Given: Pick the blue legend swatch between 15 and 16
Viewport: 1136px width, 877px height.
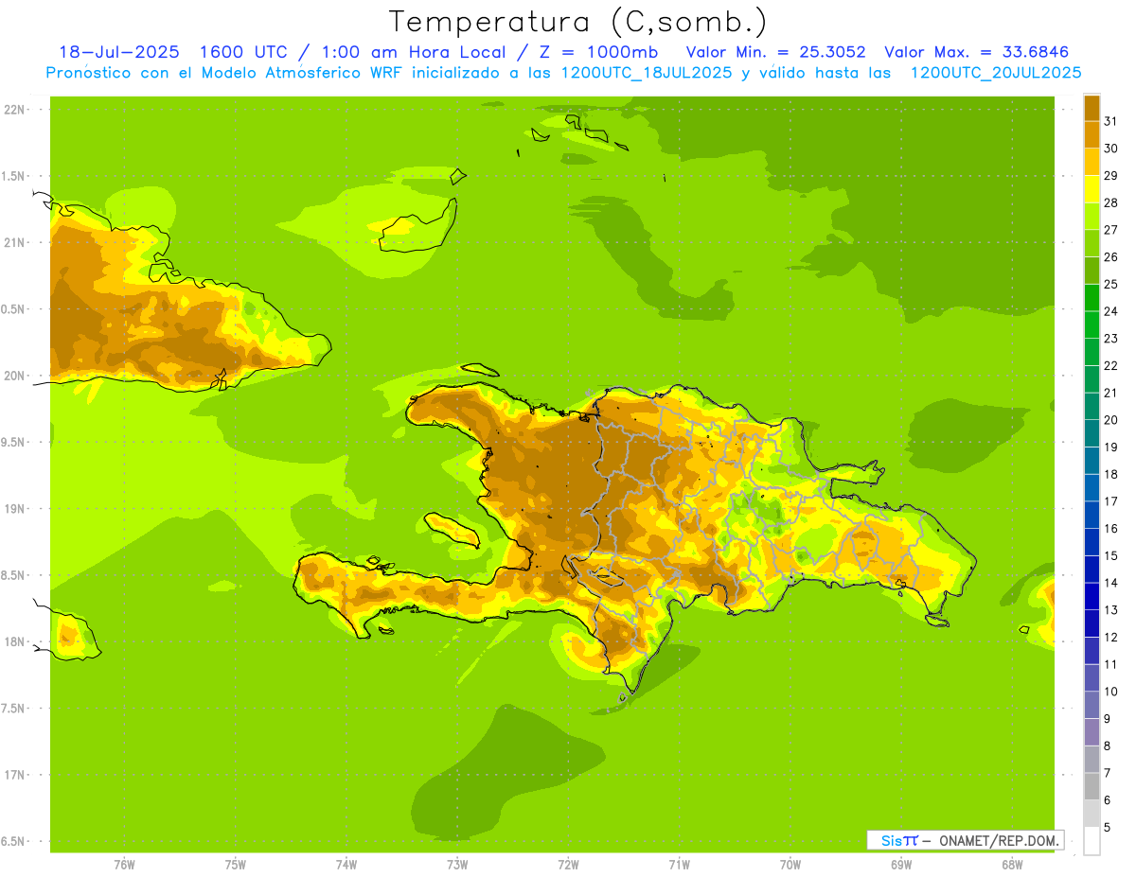Looking at the screenshot, I should (1092, 542).
